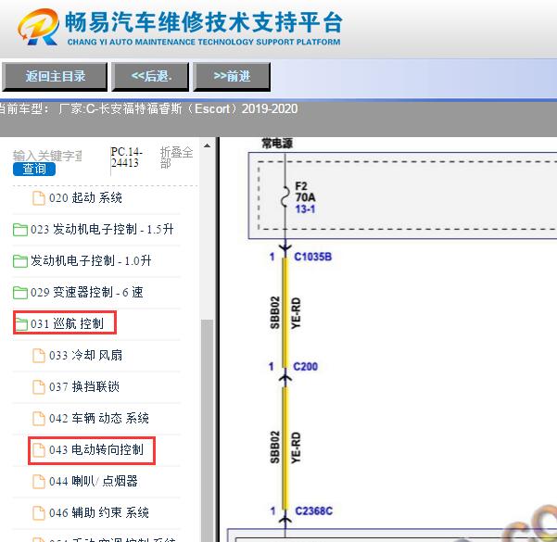Viewport: 557px width, 542px height.
Task: Expand the 发动机电子控制 - 1.0升 folder
Action: [91, 261]
